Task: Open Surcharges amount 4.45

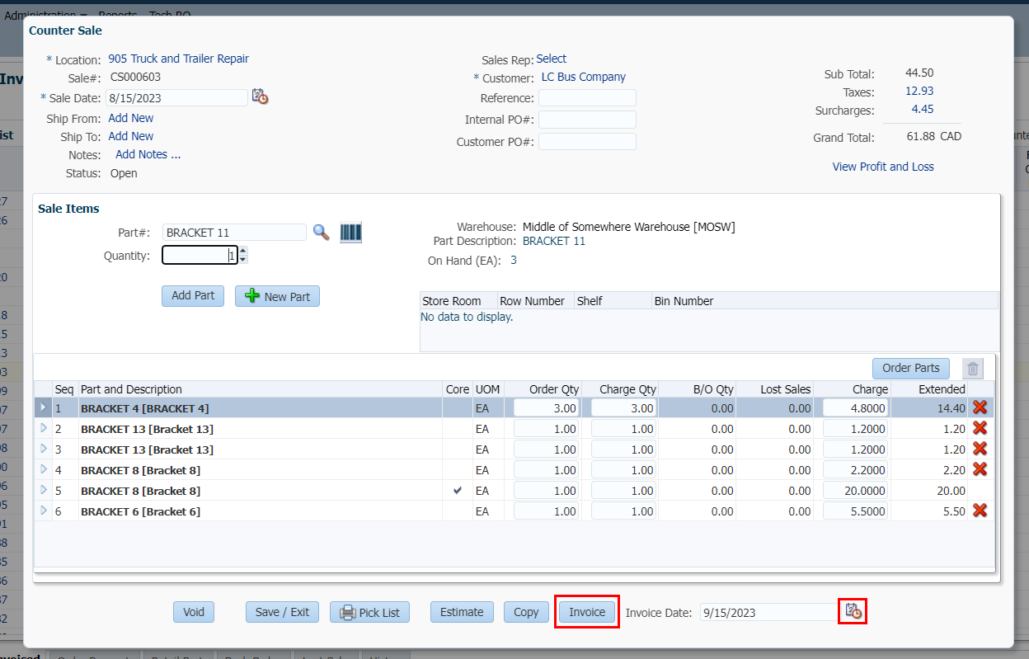Action: (923, 109)
